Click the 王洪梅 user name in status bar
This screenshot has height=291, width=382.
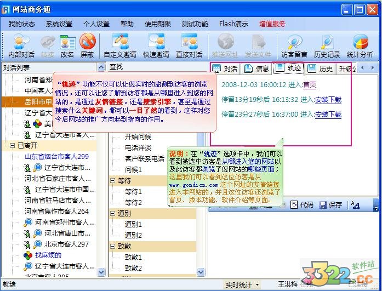(288, 284)
